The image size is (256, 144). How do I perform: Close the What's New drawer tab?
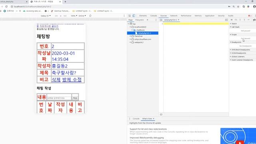point(154,119)
